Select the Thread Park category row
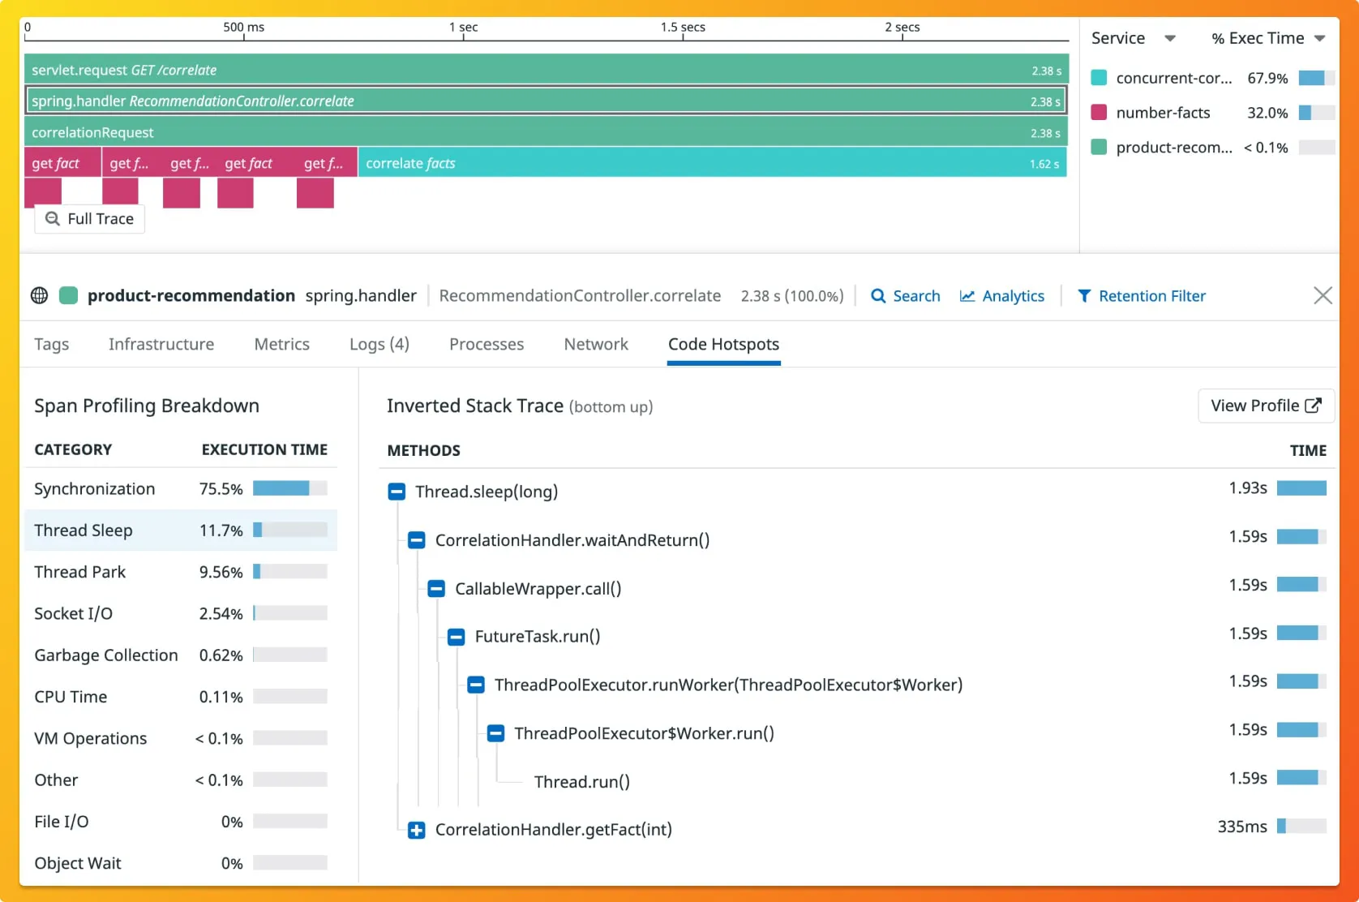1359x902 pixels. pyautogui.click(x=180, y=572)
